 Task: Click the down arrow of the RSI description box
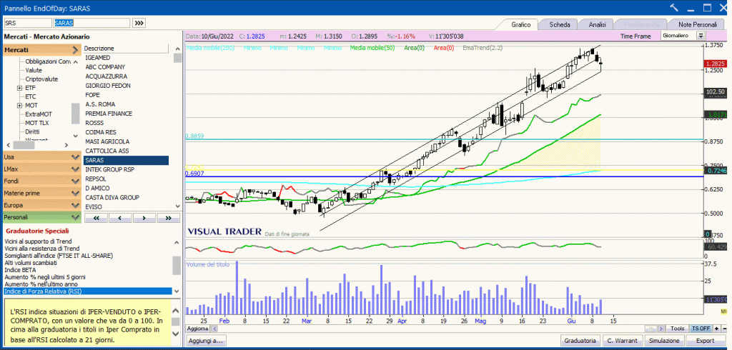(176, 333)
